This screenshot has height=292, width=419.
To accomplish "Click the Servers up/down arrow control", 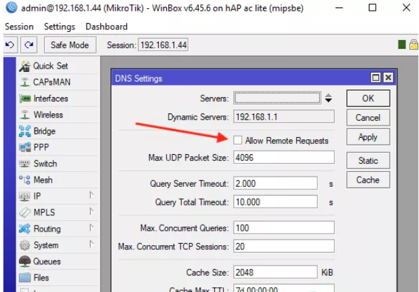I will click(x=328, y=98).
